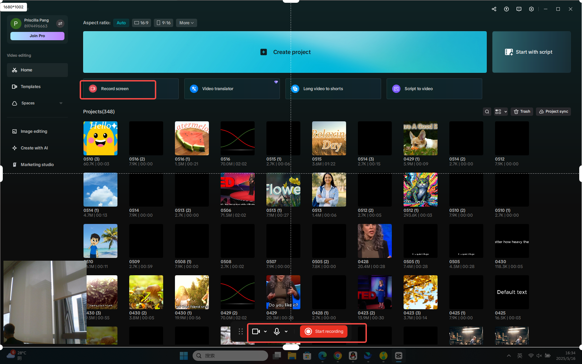Enable the microphone for screen recording
The image size is (582, 364).
(276, 331)
